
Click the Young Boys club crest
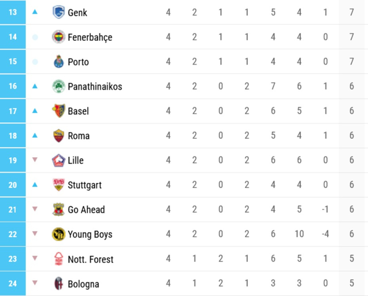(58, 234)
